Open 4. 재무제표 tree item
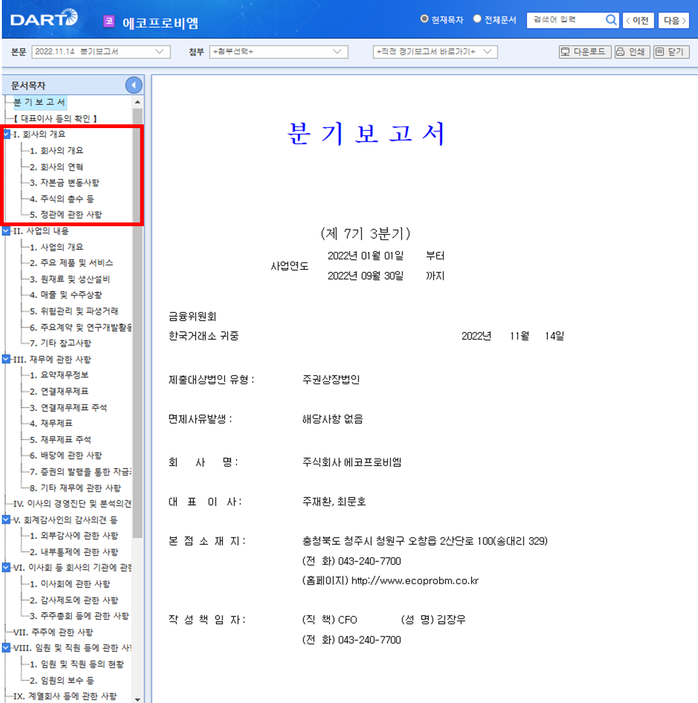698x703 pixels. pyautogui.click(x=51, y=423)
